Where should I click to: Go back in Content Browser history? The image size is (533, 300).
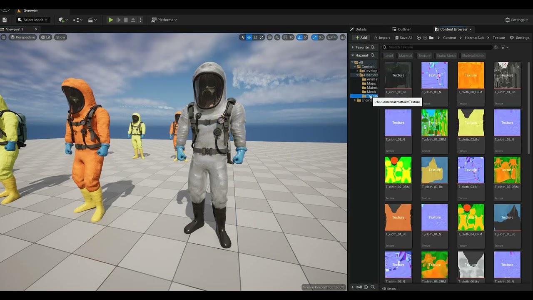coord(419,37)
